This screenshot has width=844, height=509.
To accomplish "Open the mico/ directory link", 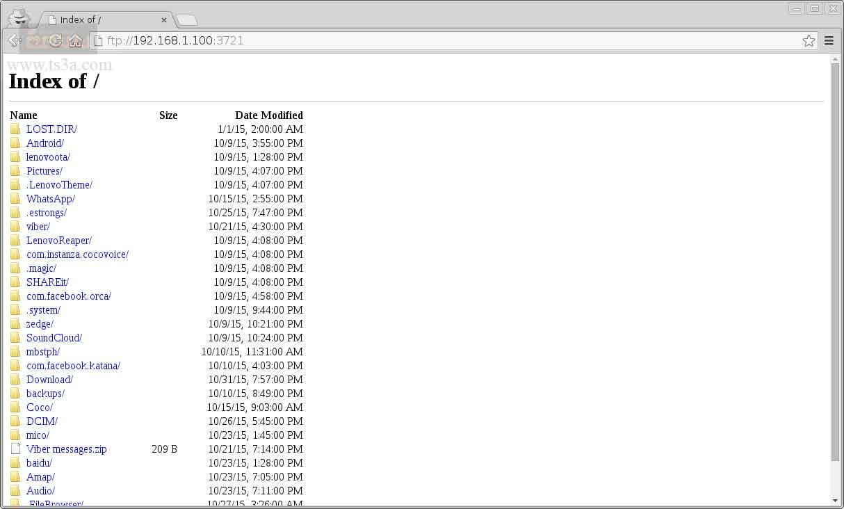I will click(38, 435).
